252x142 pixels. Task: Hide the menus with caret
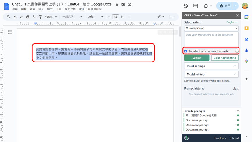(x=173, y=17)
